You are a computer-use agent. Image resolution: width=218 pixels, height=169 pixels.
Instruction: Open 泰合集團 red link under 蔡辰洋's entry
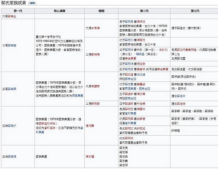click(130, 59)
